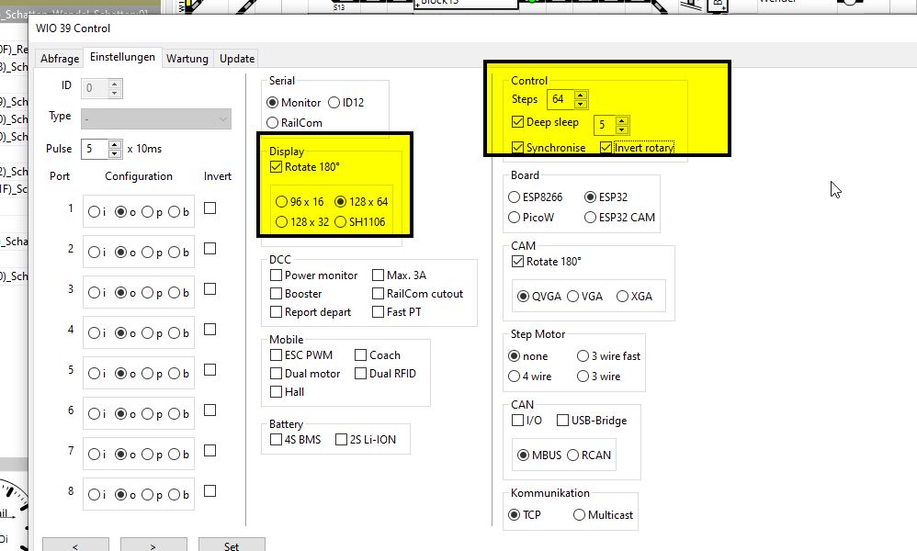917x551 pixels.
Task: Open the Update tab
Action: point(236,59)
